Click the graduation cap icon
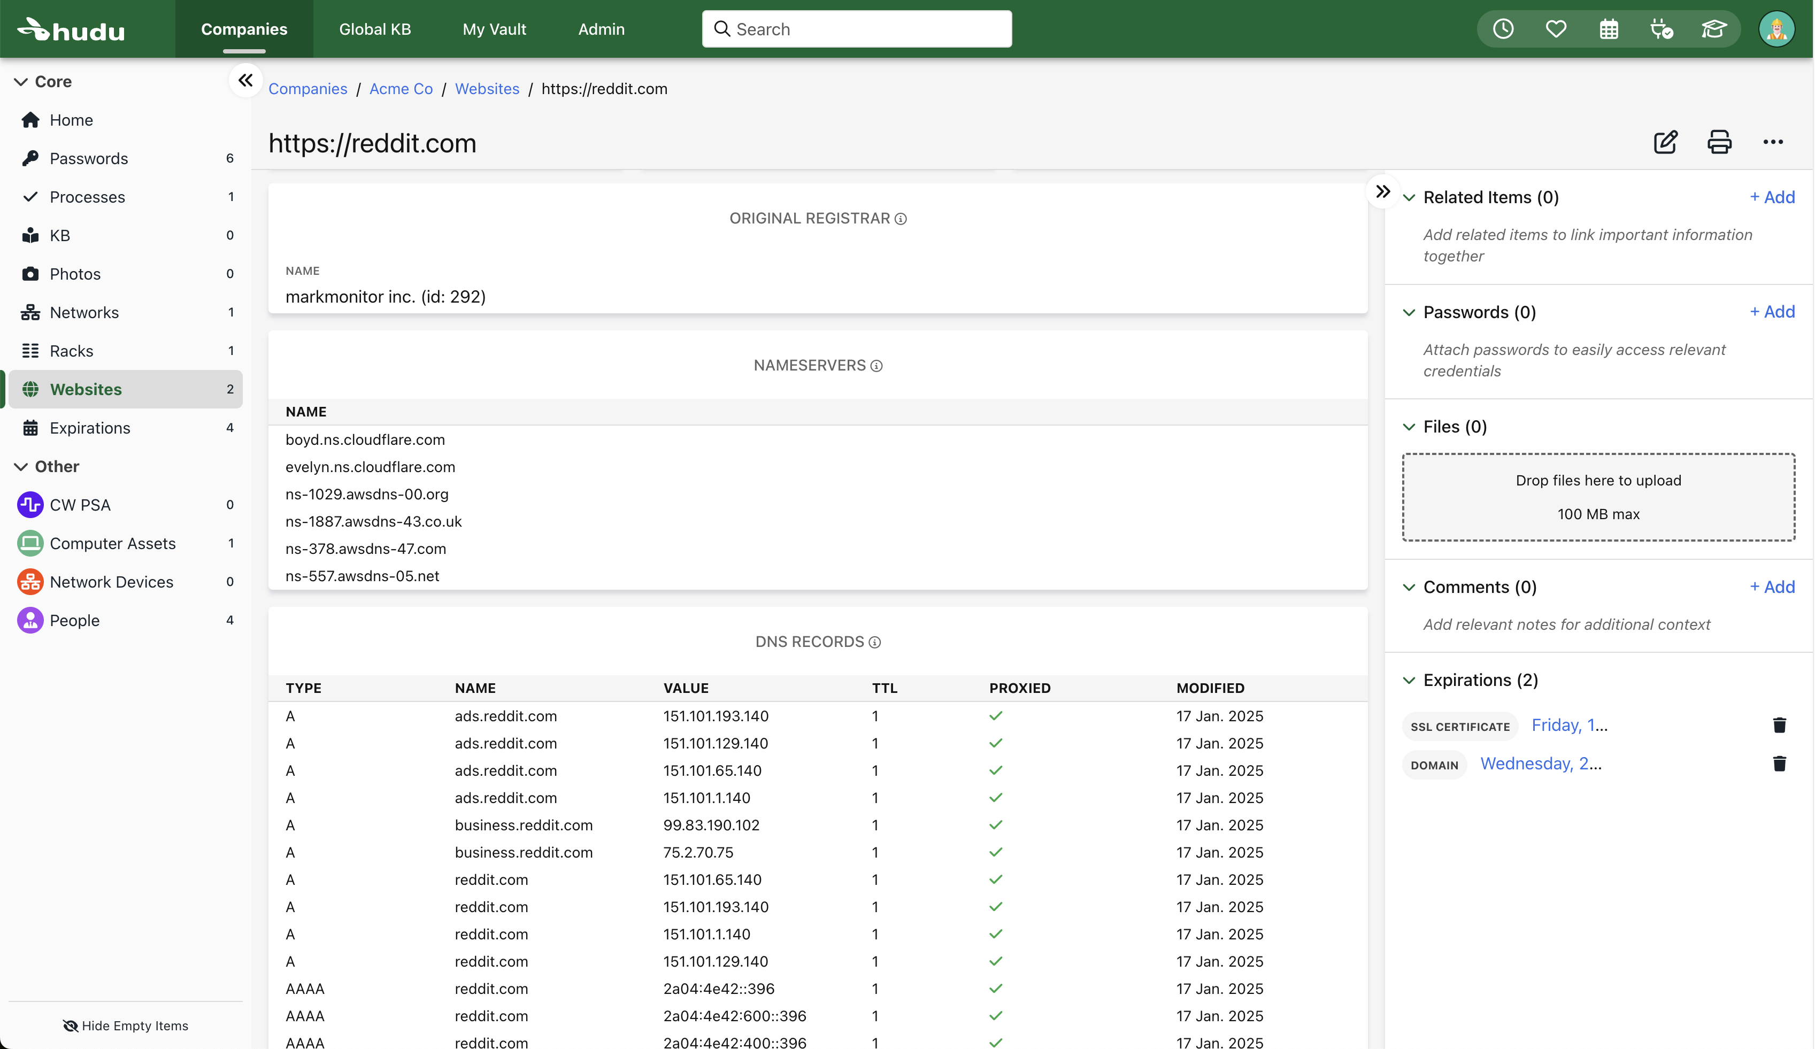The width and height of the screenshot is (1815, 1049). (1713, 29)
